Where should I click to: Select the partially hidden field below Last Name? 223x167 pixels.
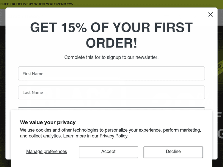(x=111, y=109)
